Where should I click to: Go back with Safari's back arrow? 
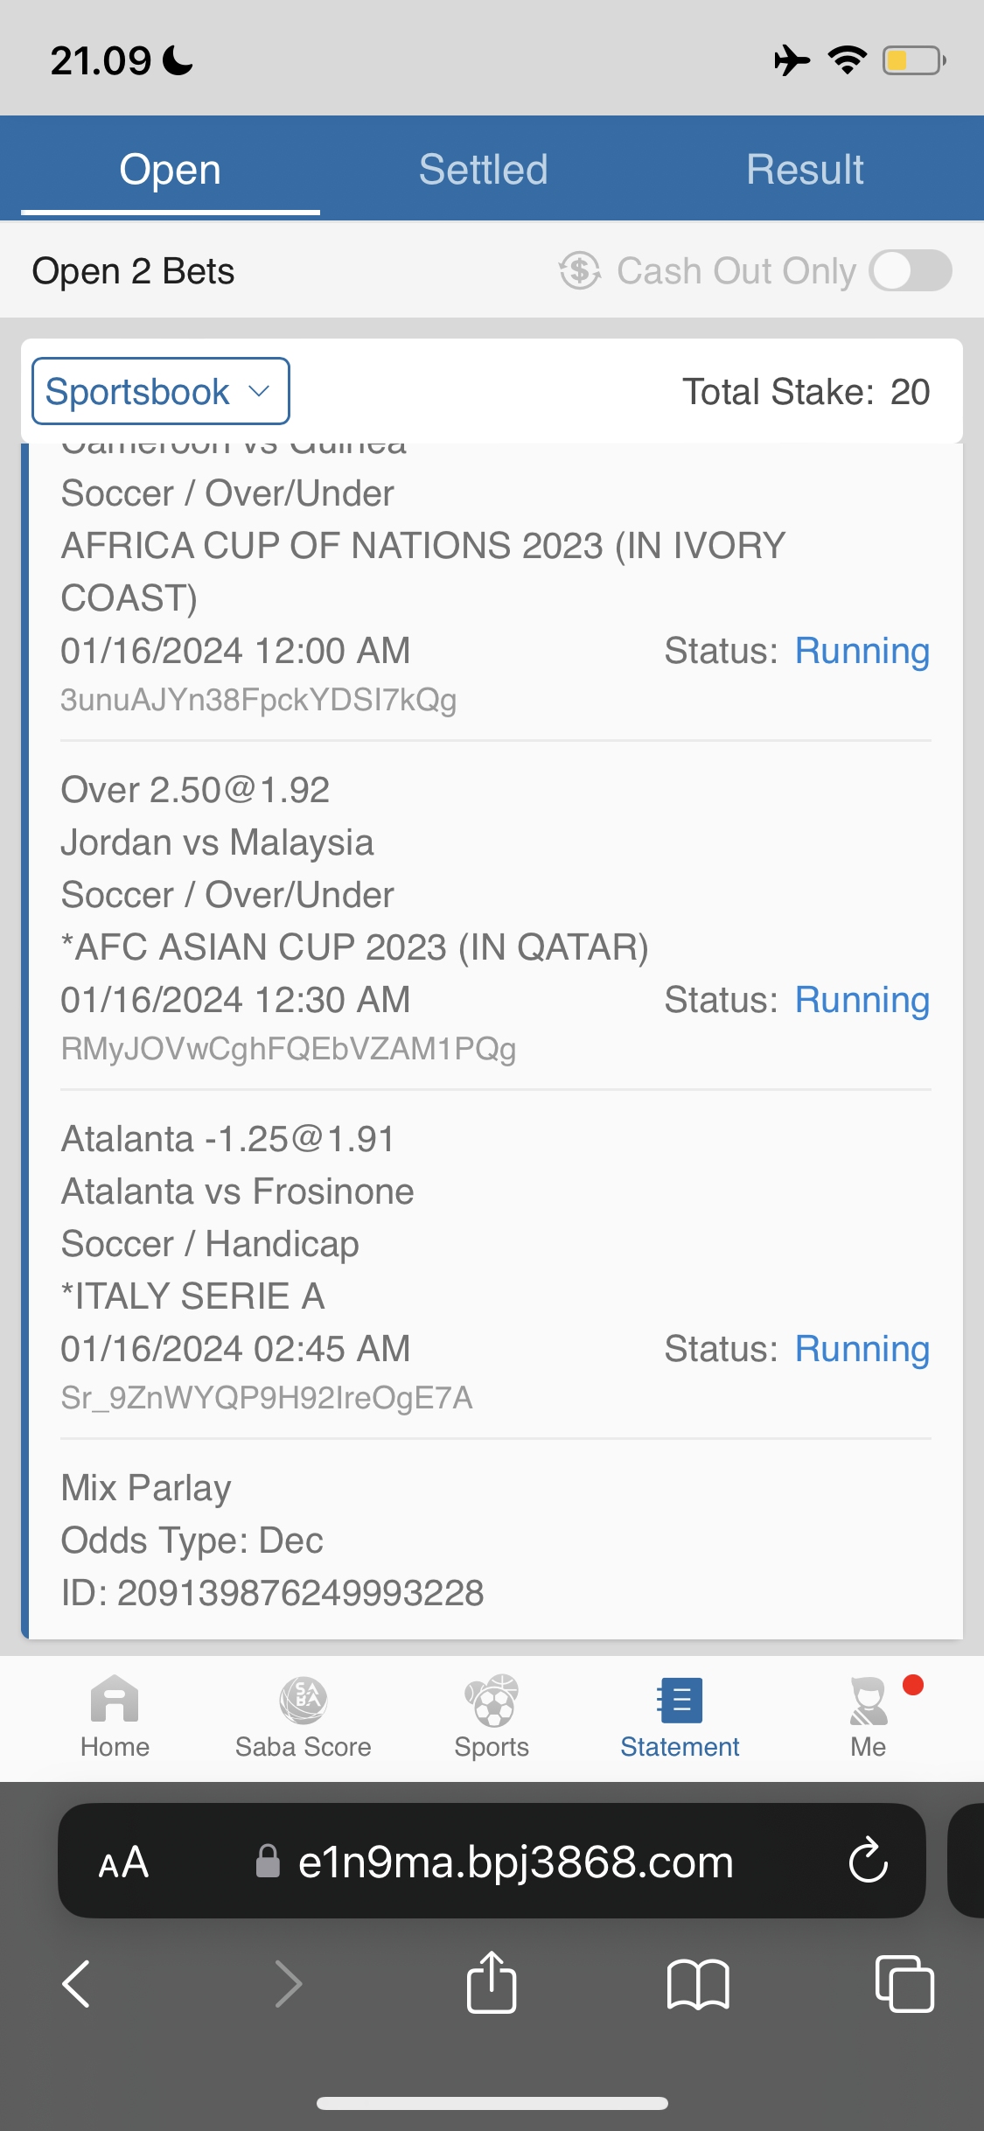point(77,1983)
